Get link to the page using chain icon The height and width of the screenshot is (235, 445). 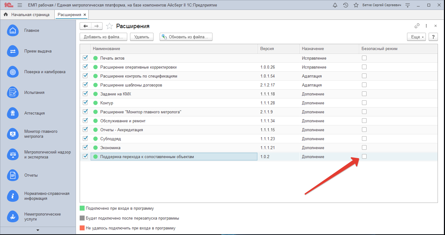click(417, 26)
